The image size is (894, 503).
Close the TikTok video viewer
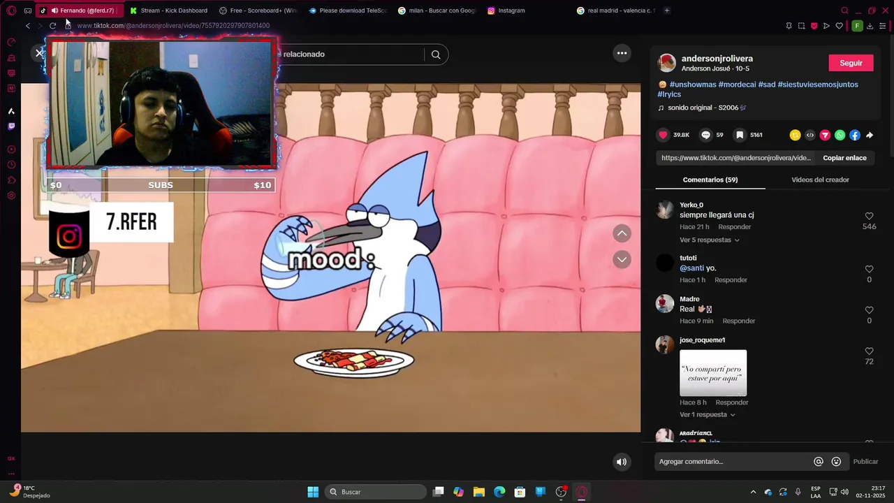pyautogui.click(x=39, y=53)
